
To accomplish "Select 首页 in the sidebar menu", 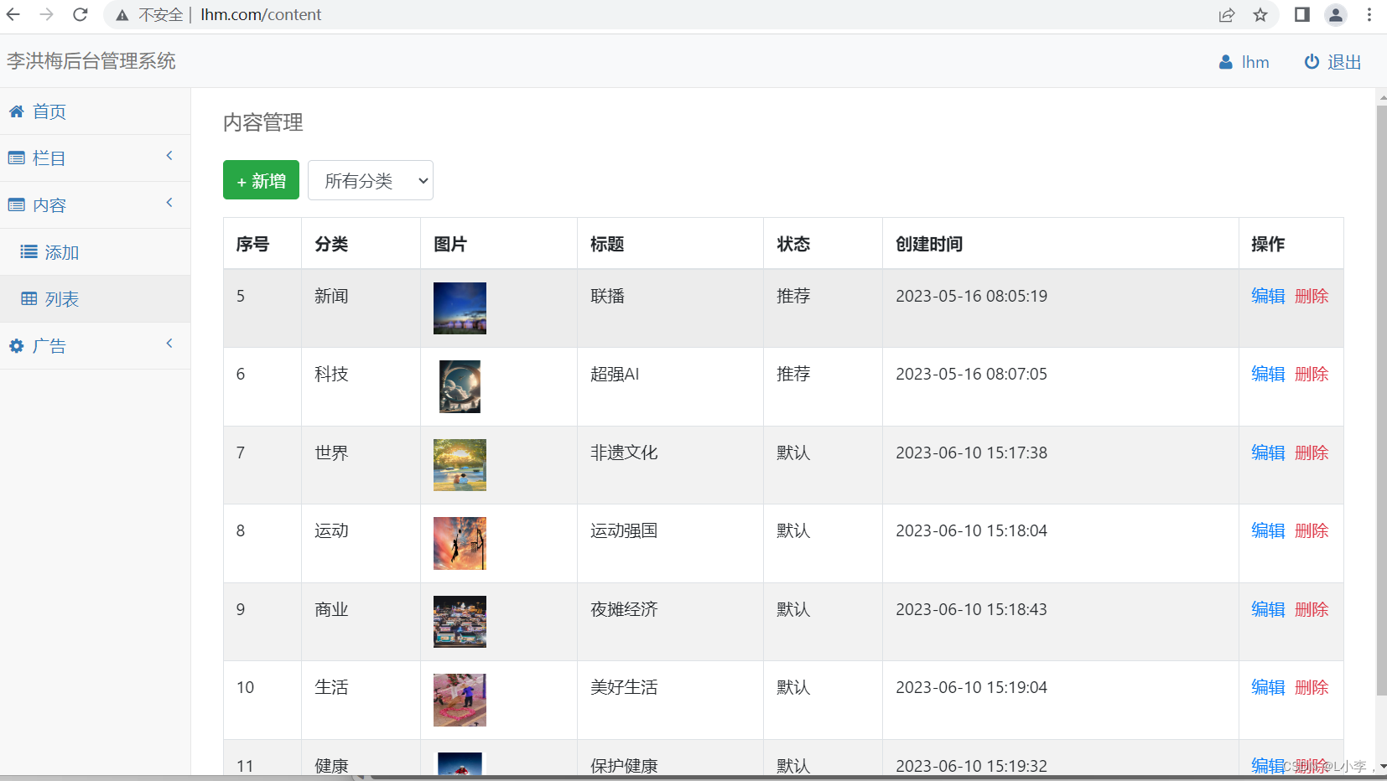I will click(x=49, y=111).
